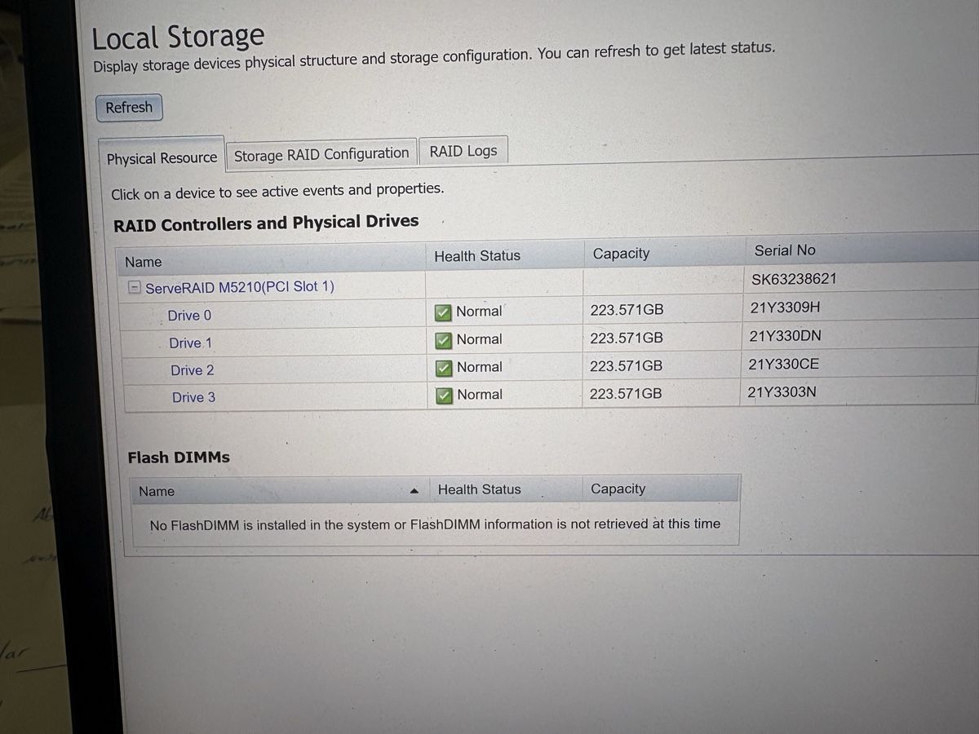Sort Flash DIMMs by Name arrow
Viewport: 979px width, 734px height.
click(x=414, y=491)
